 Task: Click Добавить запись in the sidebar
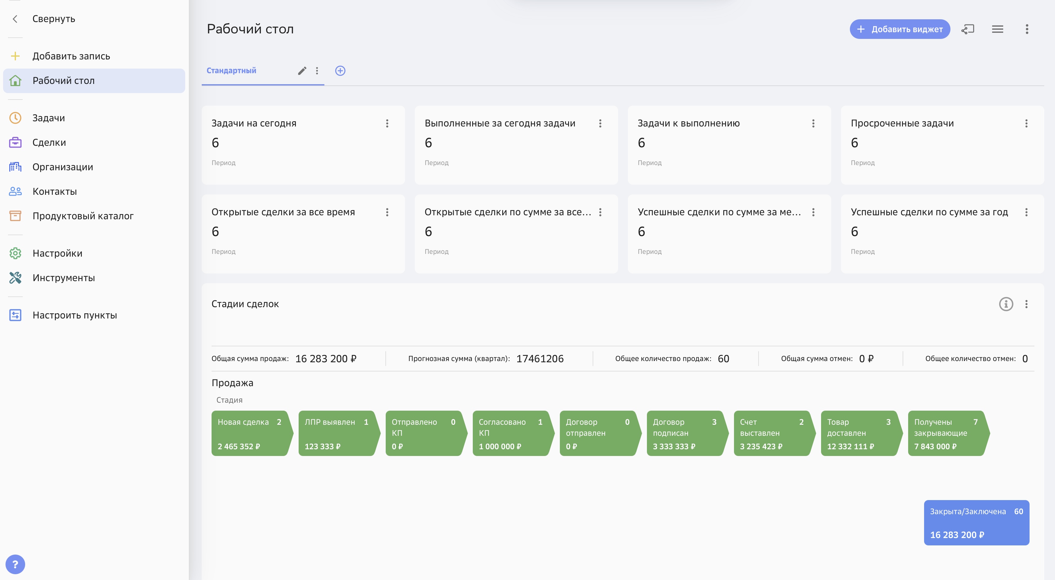click(71, 56)
